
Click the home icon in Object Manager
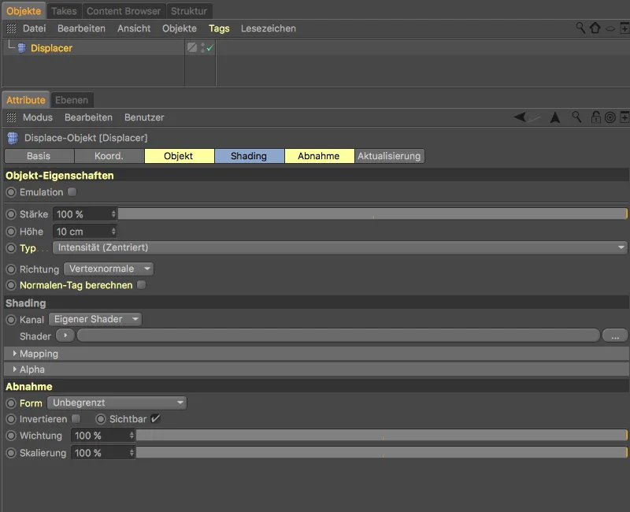pyautogui.click(x=595, y=28)
